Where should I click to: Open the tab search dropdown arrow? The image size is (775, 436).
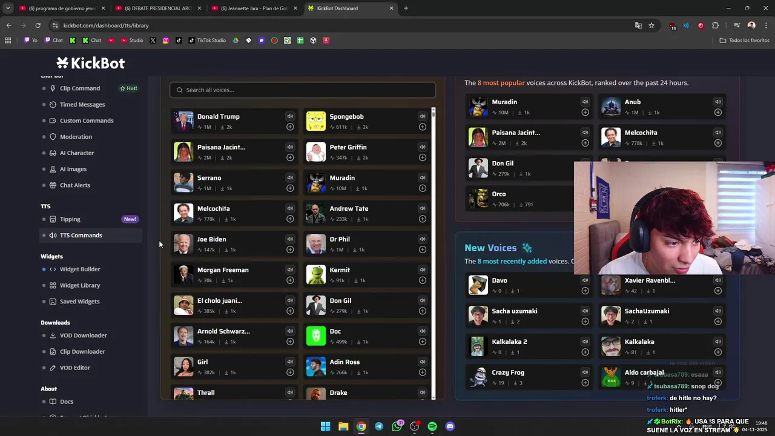tap(7, 8)
